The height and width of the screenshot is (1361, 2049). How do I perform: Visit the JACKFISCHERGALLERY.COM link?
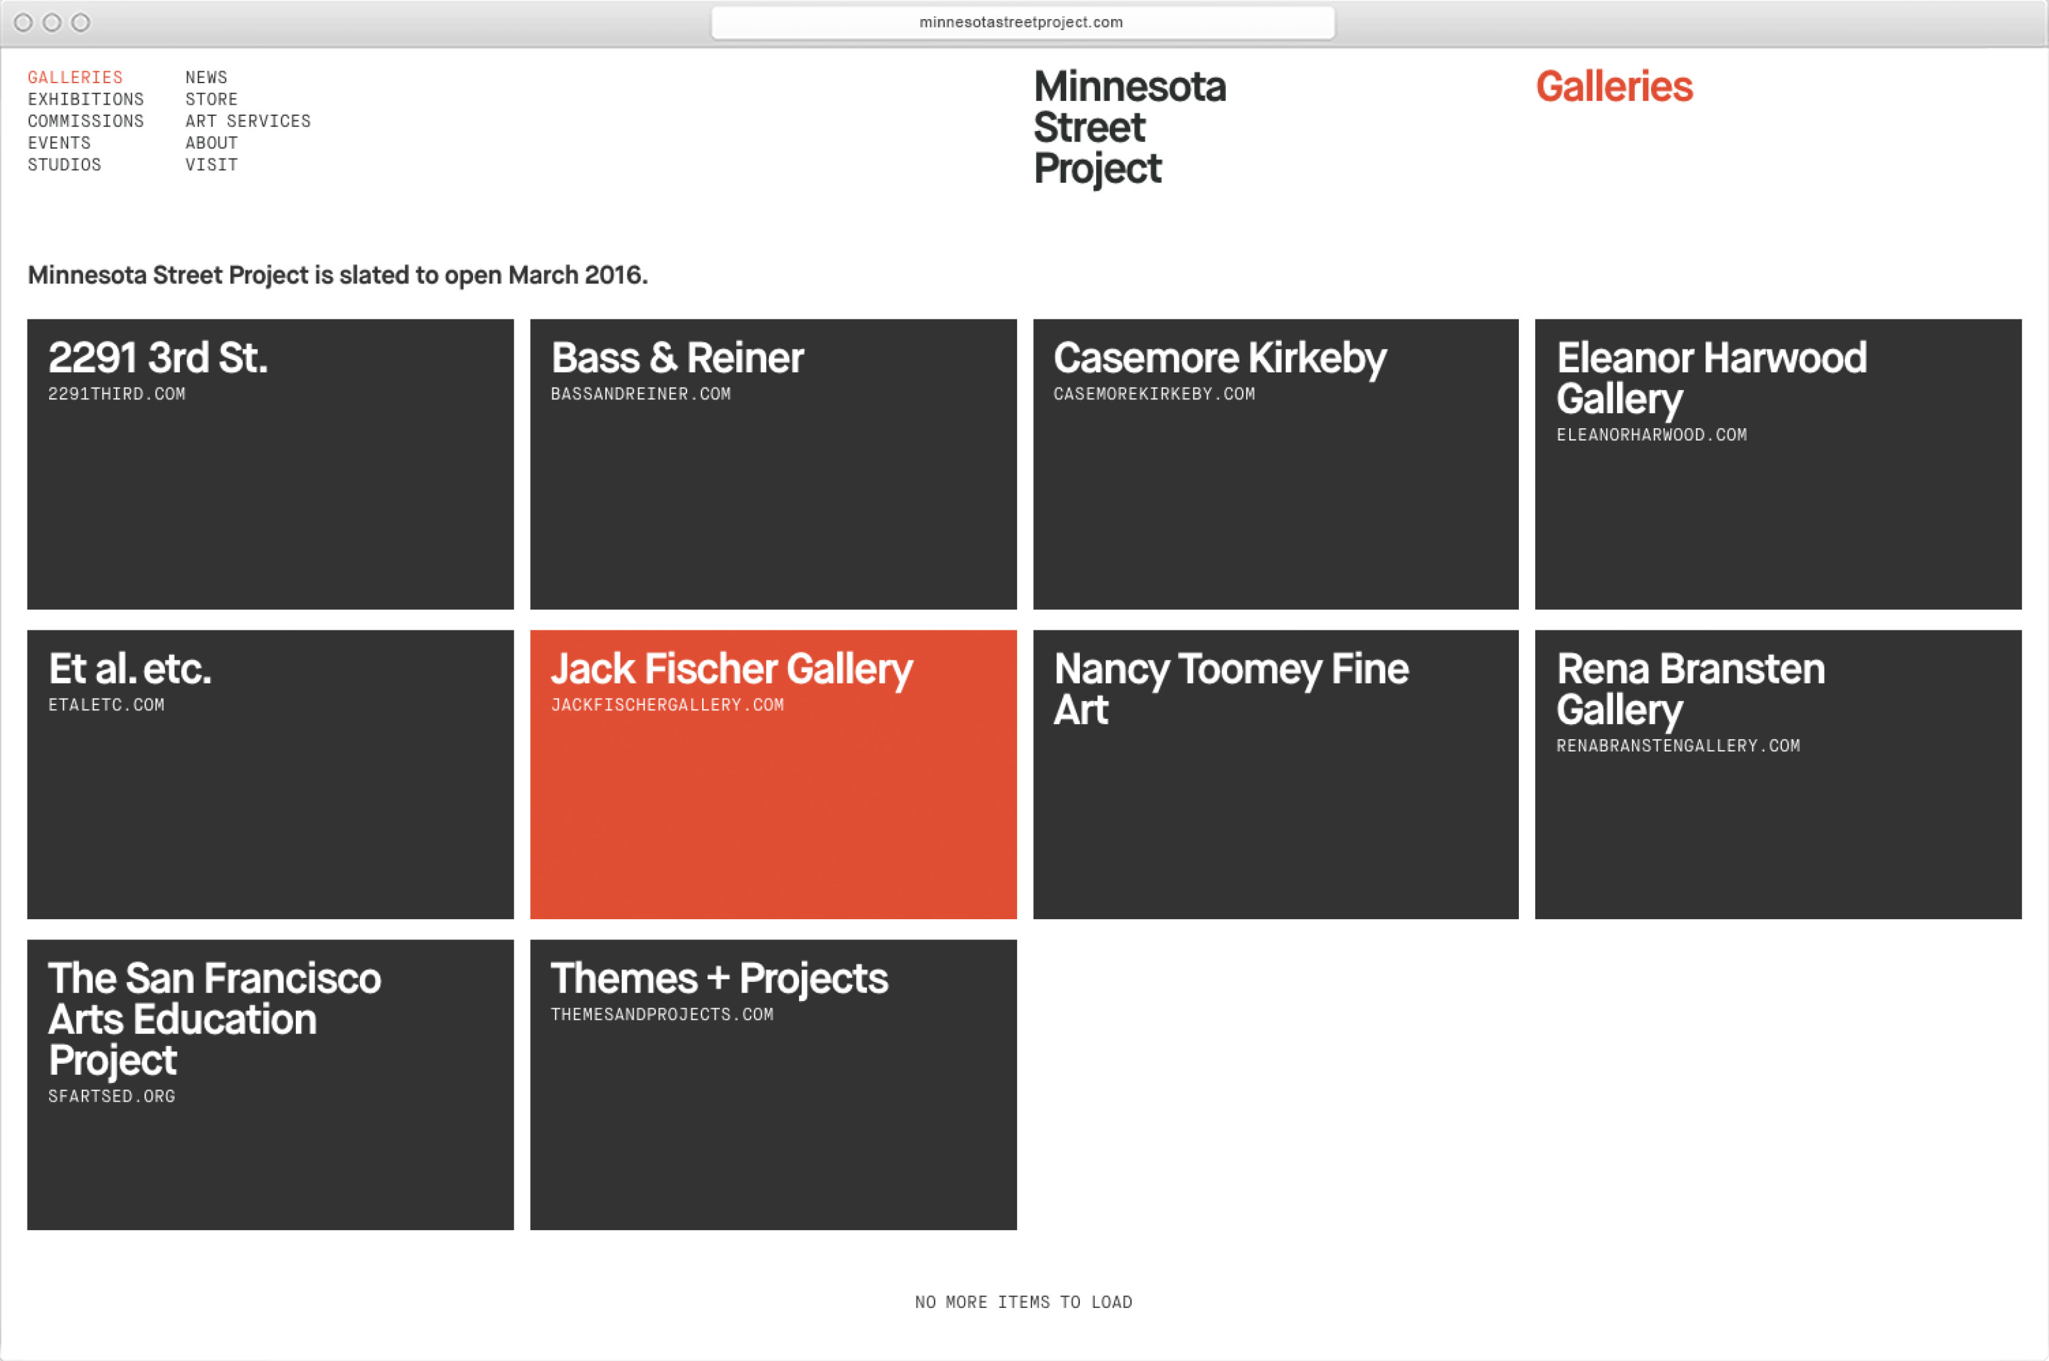pos(668,705)
